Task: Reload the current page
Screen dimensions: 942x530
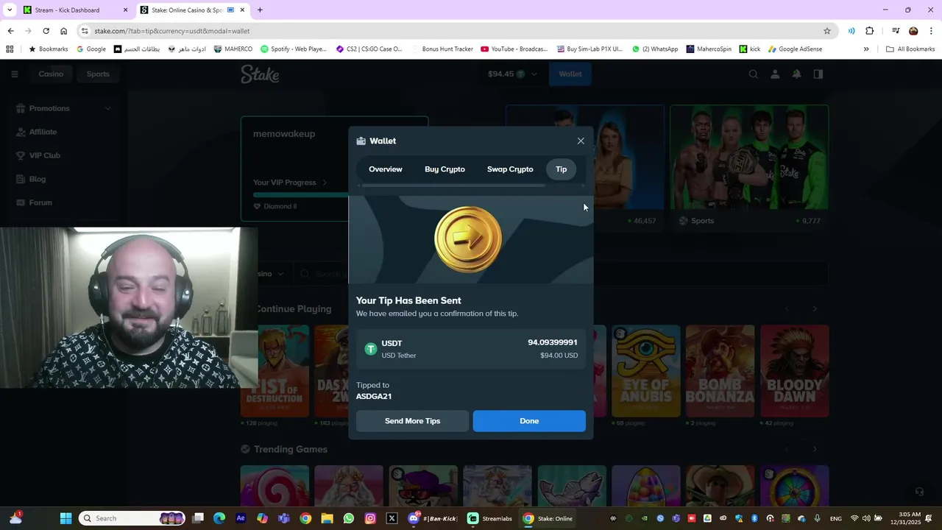Action: point(46,31)
